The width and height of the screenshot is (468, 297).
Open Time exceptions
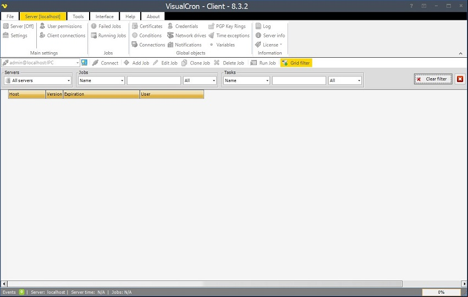pyautogui.click(x=229, y=36)
